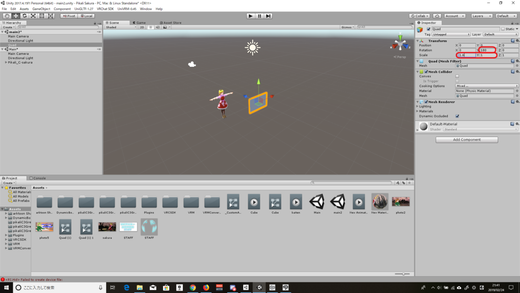The height and width of the screenshot is (293, 520).
Task: Select the Main scene asset
Action: coord(317,203)
